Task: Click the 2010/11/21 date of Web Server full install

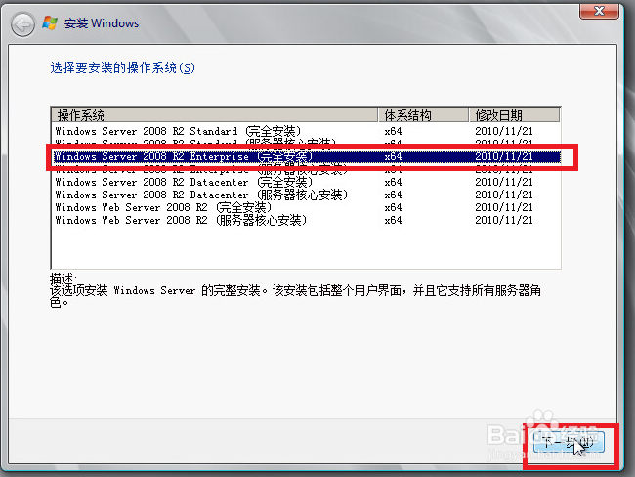Action: (504, 207)
